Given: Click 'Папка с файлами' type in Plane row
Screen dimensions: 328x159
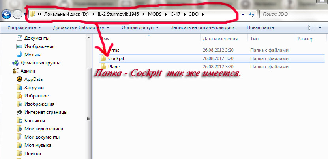Looking at the screenshot, I should click(x=270, y=67).
